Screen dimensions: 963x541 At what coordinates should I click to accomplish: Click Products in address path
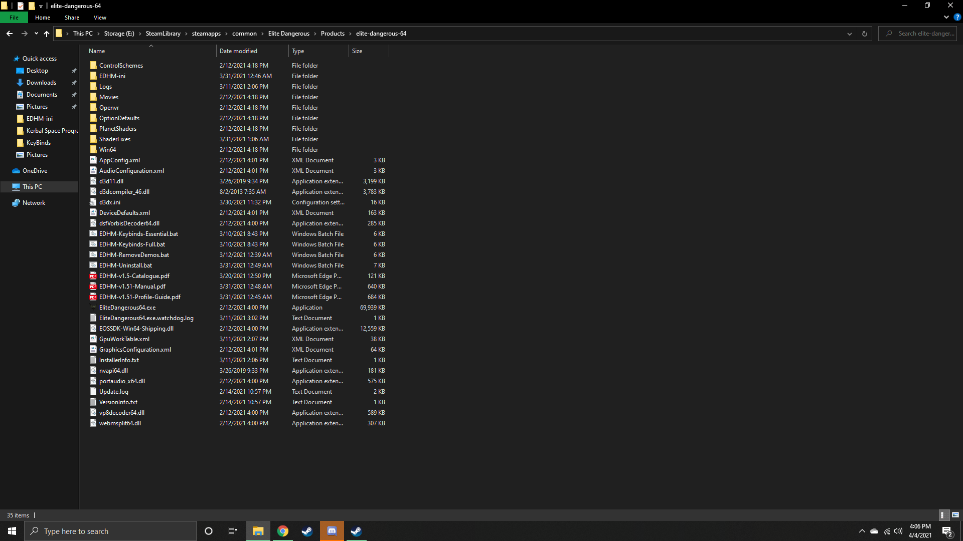click(333, 34)
